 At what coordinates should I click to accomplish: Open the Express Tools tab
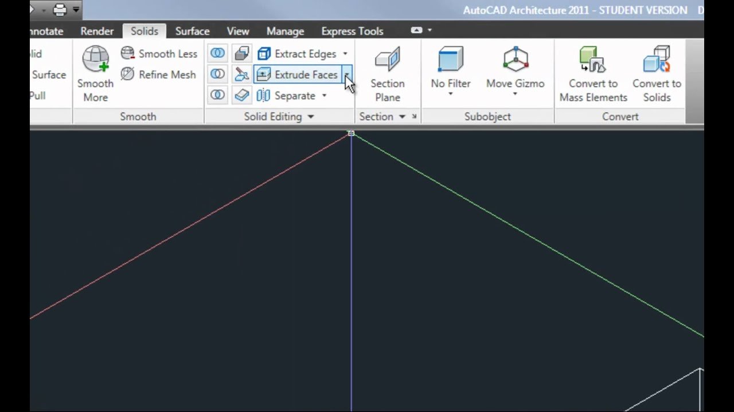[352, 31]
